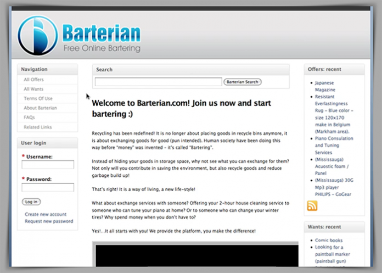Follow the Create new account link

[x=46, y=214]
